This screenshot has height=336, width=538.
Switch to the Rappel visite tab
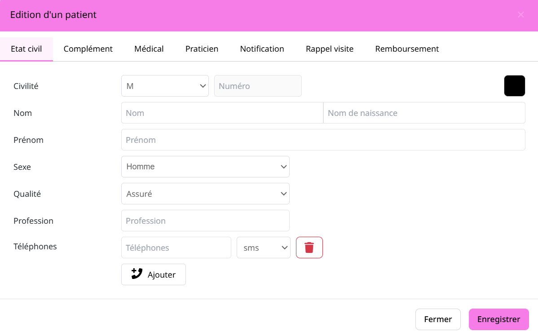click(329, 49)
